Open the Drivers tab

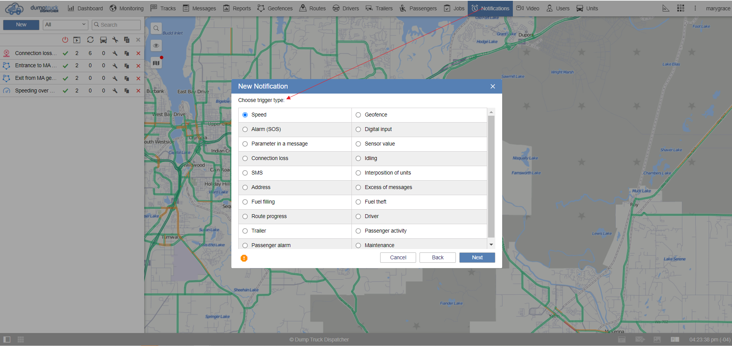point(346,8)
